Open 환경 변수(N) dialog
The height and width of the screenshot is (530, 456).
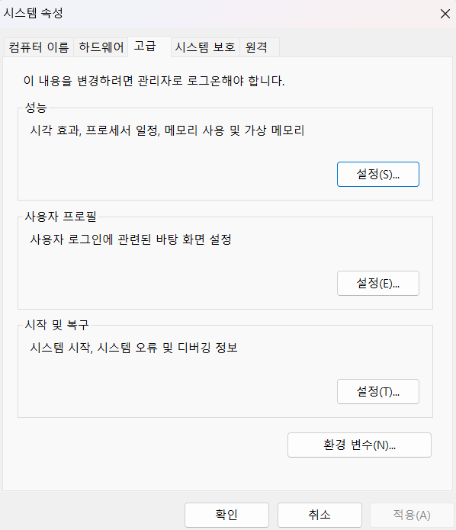[x=359, y=445]
